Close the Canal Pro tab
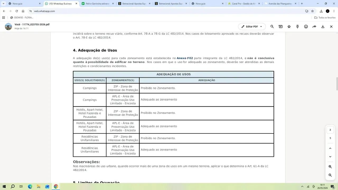Viewport: 338px width, 190px height. [259, 4]
